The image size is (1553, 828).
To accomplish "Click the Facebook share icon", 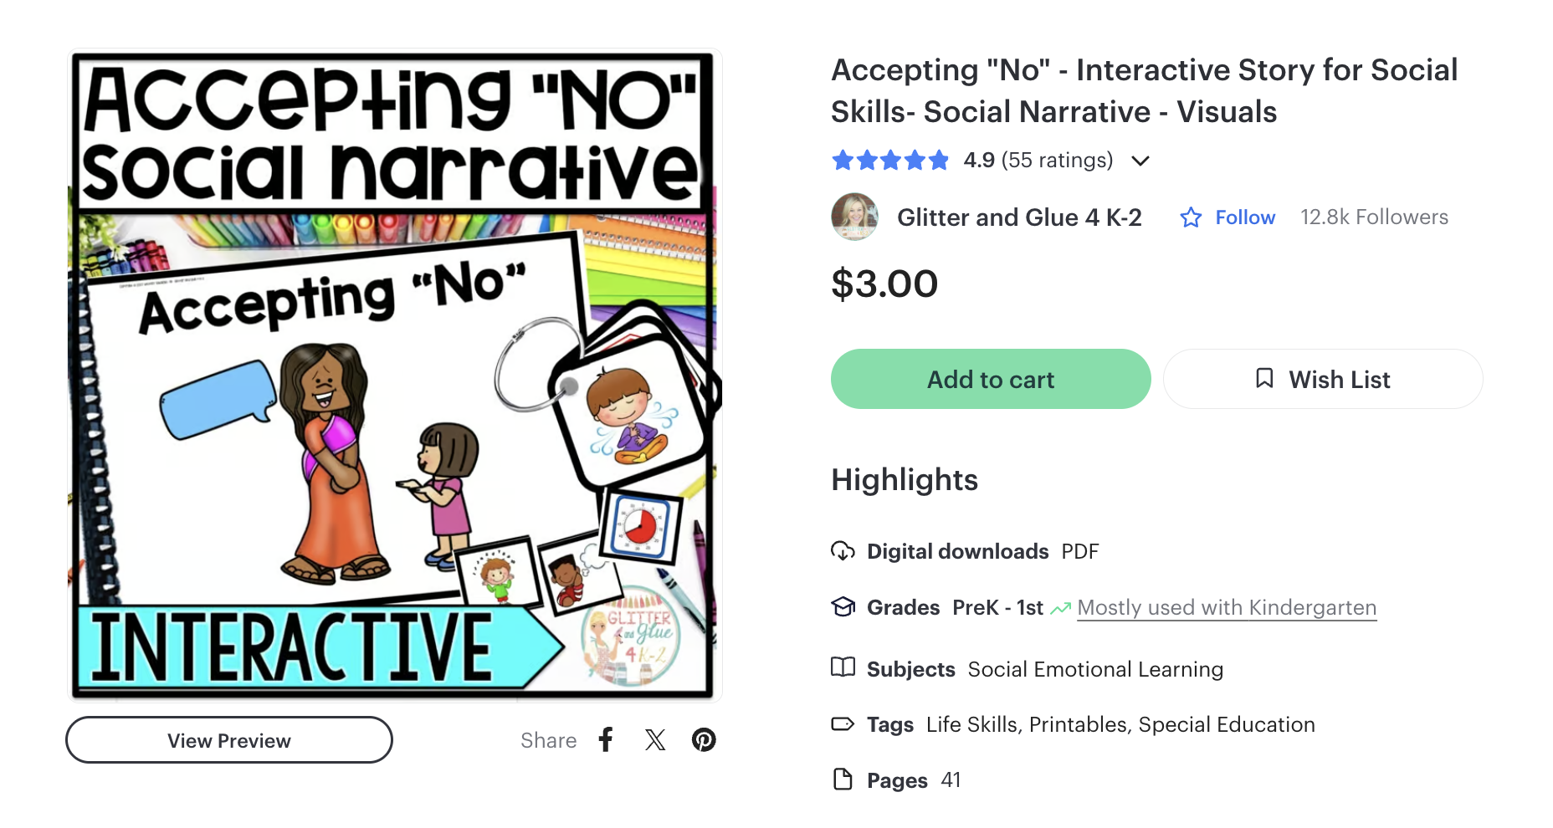I will (x=605, y=739).
